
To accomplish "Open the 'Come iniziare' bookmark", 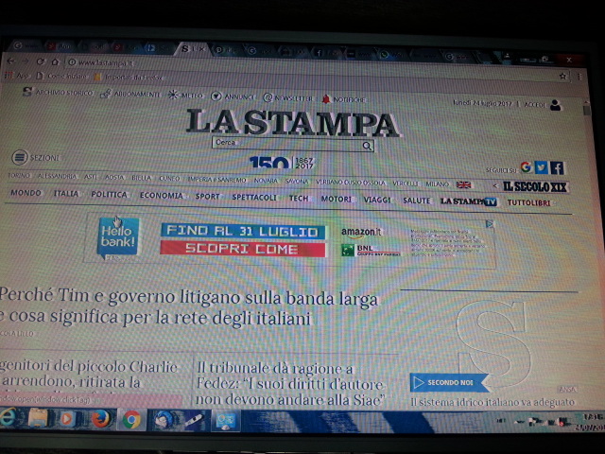I will (x=61, y=76).
